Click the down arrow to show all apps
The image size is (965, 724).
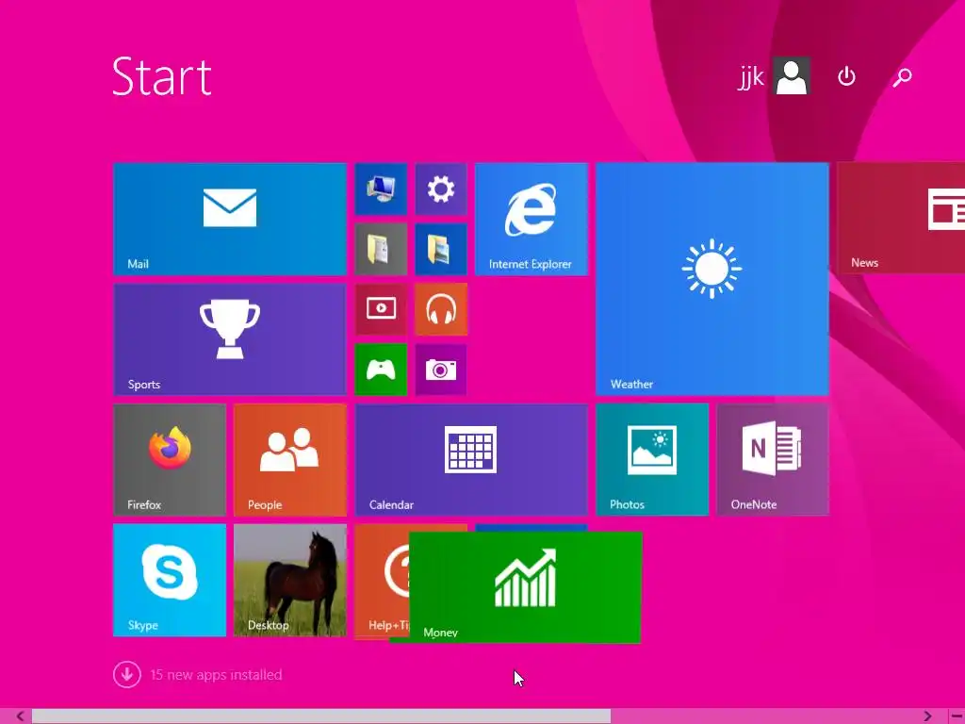[x=127, y=675]
